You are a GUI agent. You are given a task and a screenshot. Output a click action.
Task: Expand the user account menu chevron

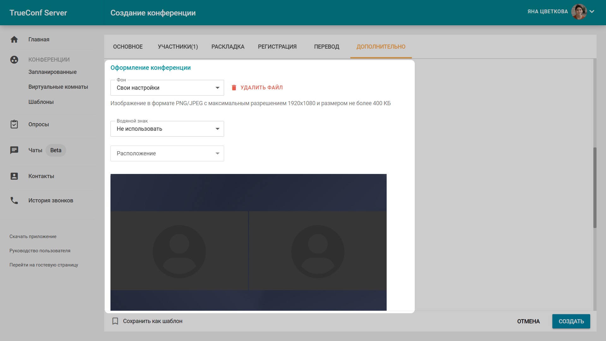click(x=592, y=12)
